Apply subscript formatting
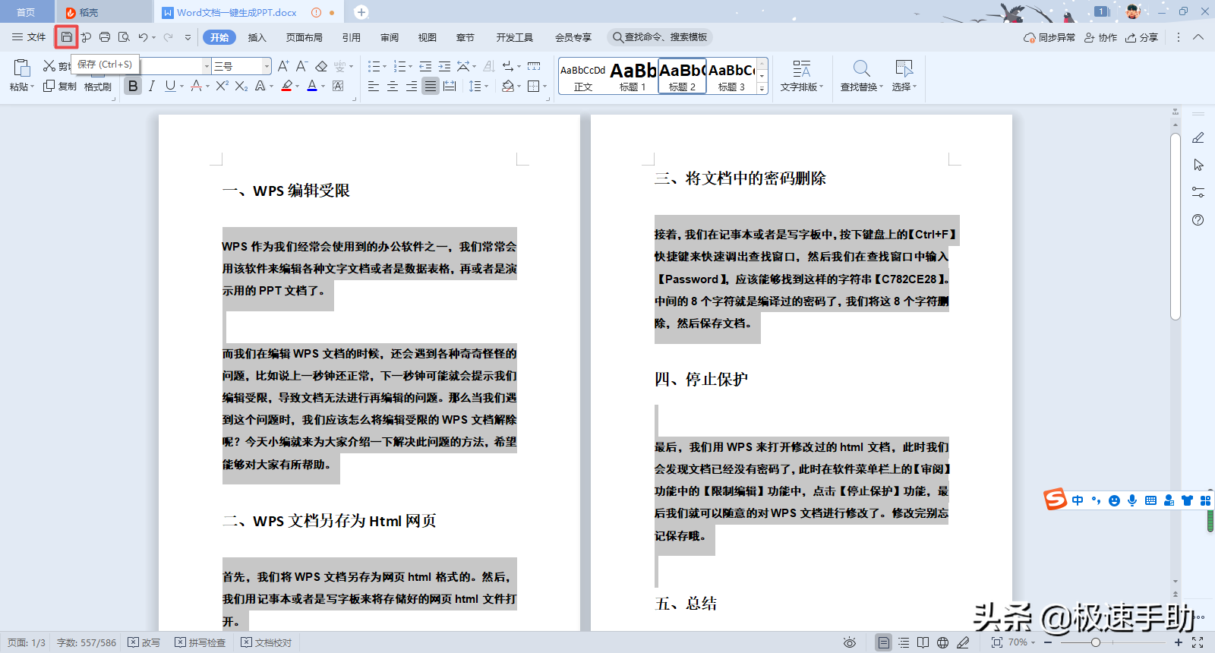 click(x=241, y=86)
